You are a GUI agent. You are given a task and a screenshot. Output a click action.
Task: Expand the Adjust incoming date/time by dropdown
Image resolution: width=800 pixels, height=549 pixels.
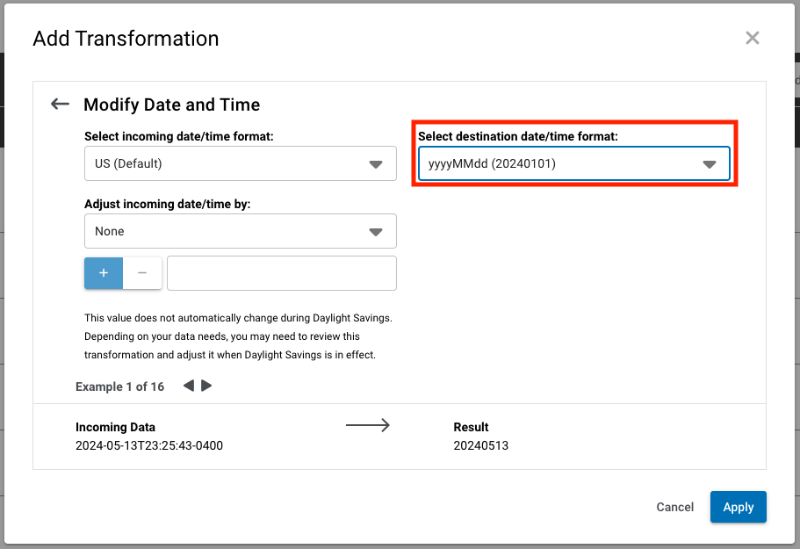tap(240, 231)
